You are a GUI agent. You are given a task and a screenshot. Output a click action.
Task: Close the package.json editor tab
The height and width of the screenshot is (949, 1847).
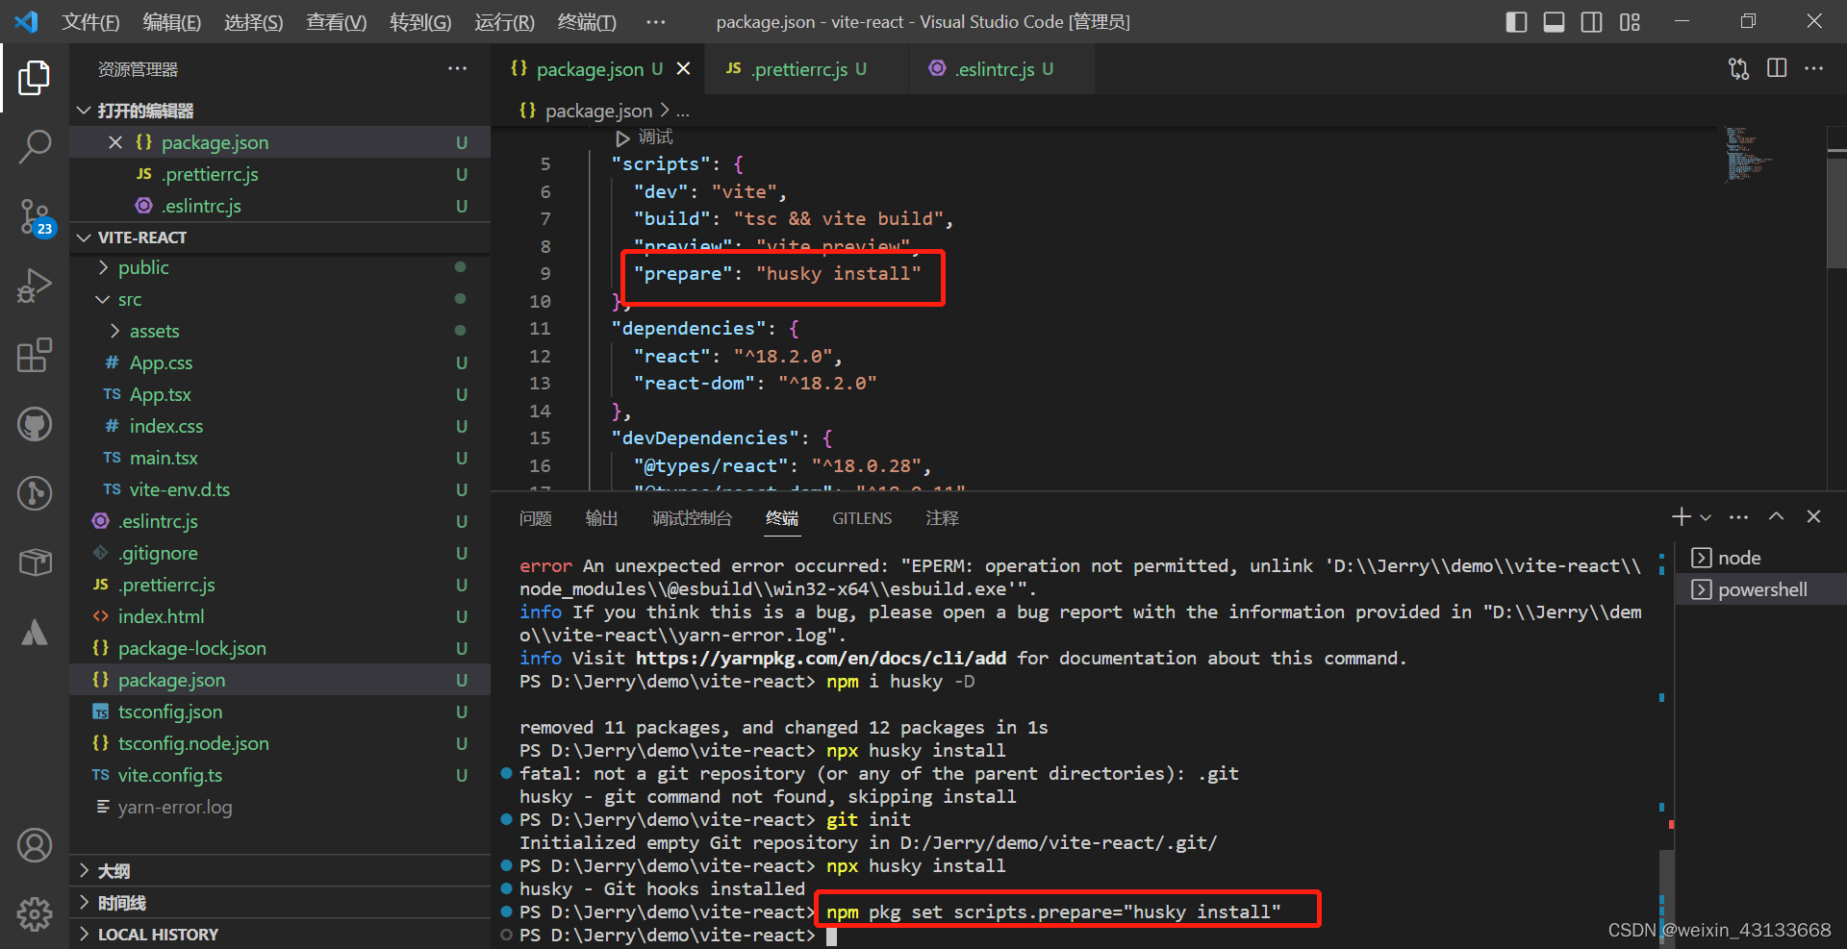pyautogui.click(x=683, y=68)
